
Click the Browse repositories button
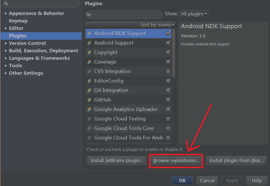coord(176,160)
